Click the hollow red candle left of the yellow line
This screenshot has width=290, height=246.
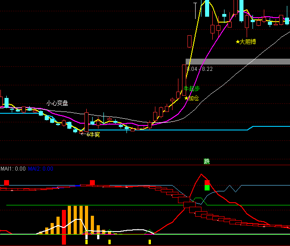189,41
